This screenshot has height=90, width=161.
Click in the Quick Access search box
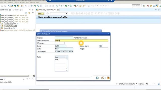pyautogui.click(x=136, y=6)
